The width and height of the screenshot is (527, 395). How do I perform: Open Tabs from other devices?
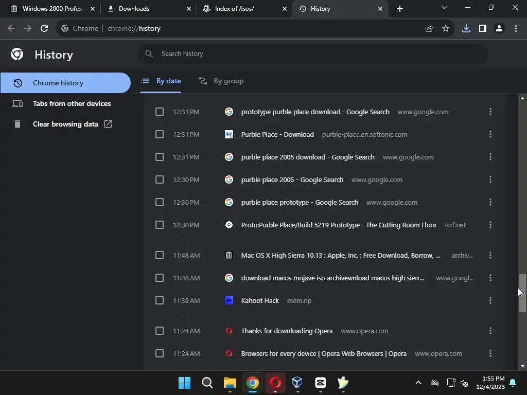(65, 103)
